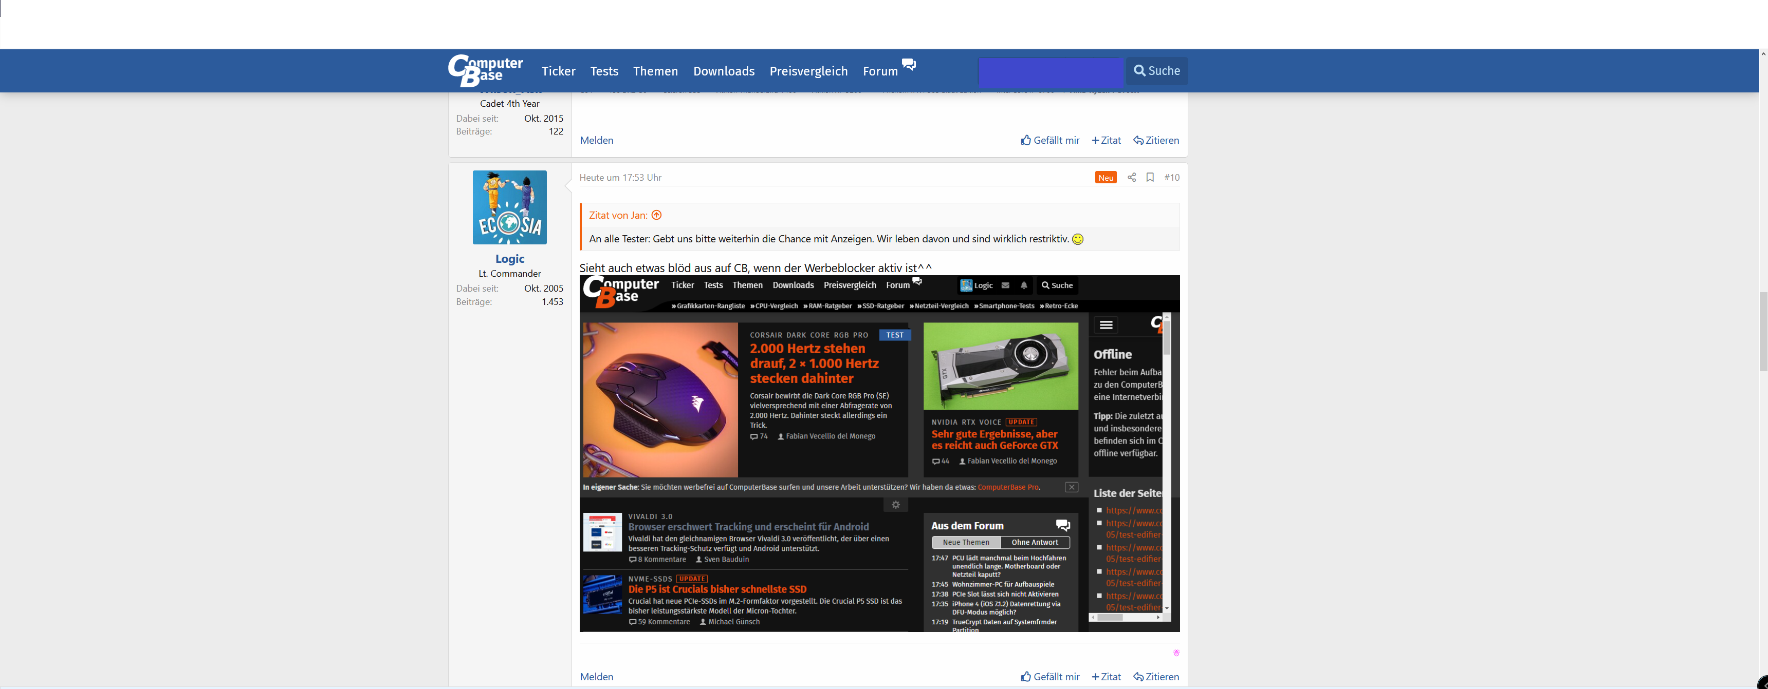The width and height of the screenshot is (1768, 689).
Task: Open the profile link of user Logic
Action: (x=509, y=258)
